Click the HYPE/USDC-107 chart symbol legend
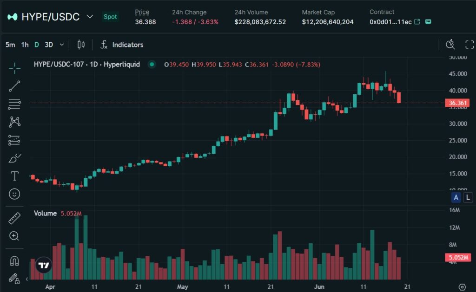This screenshot has width=476, height=292. (x=87, y=64)
